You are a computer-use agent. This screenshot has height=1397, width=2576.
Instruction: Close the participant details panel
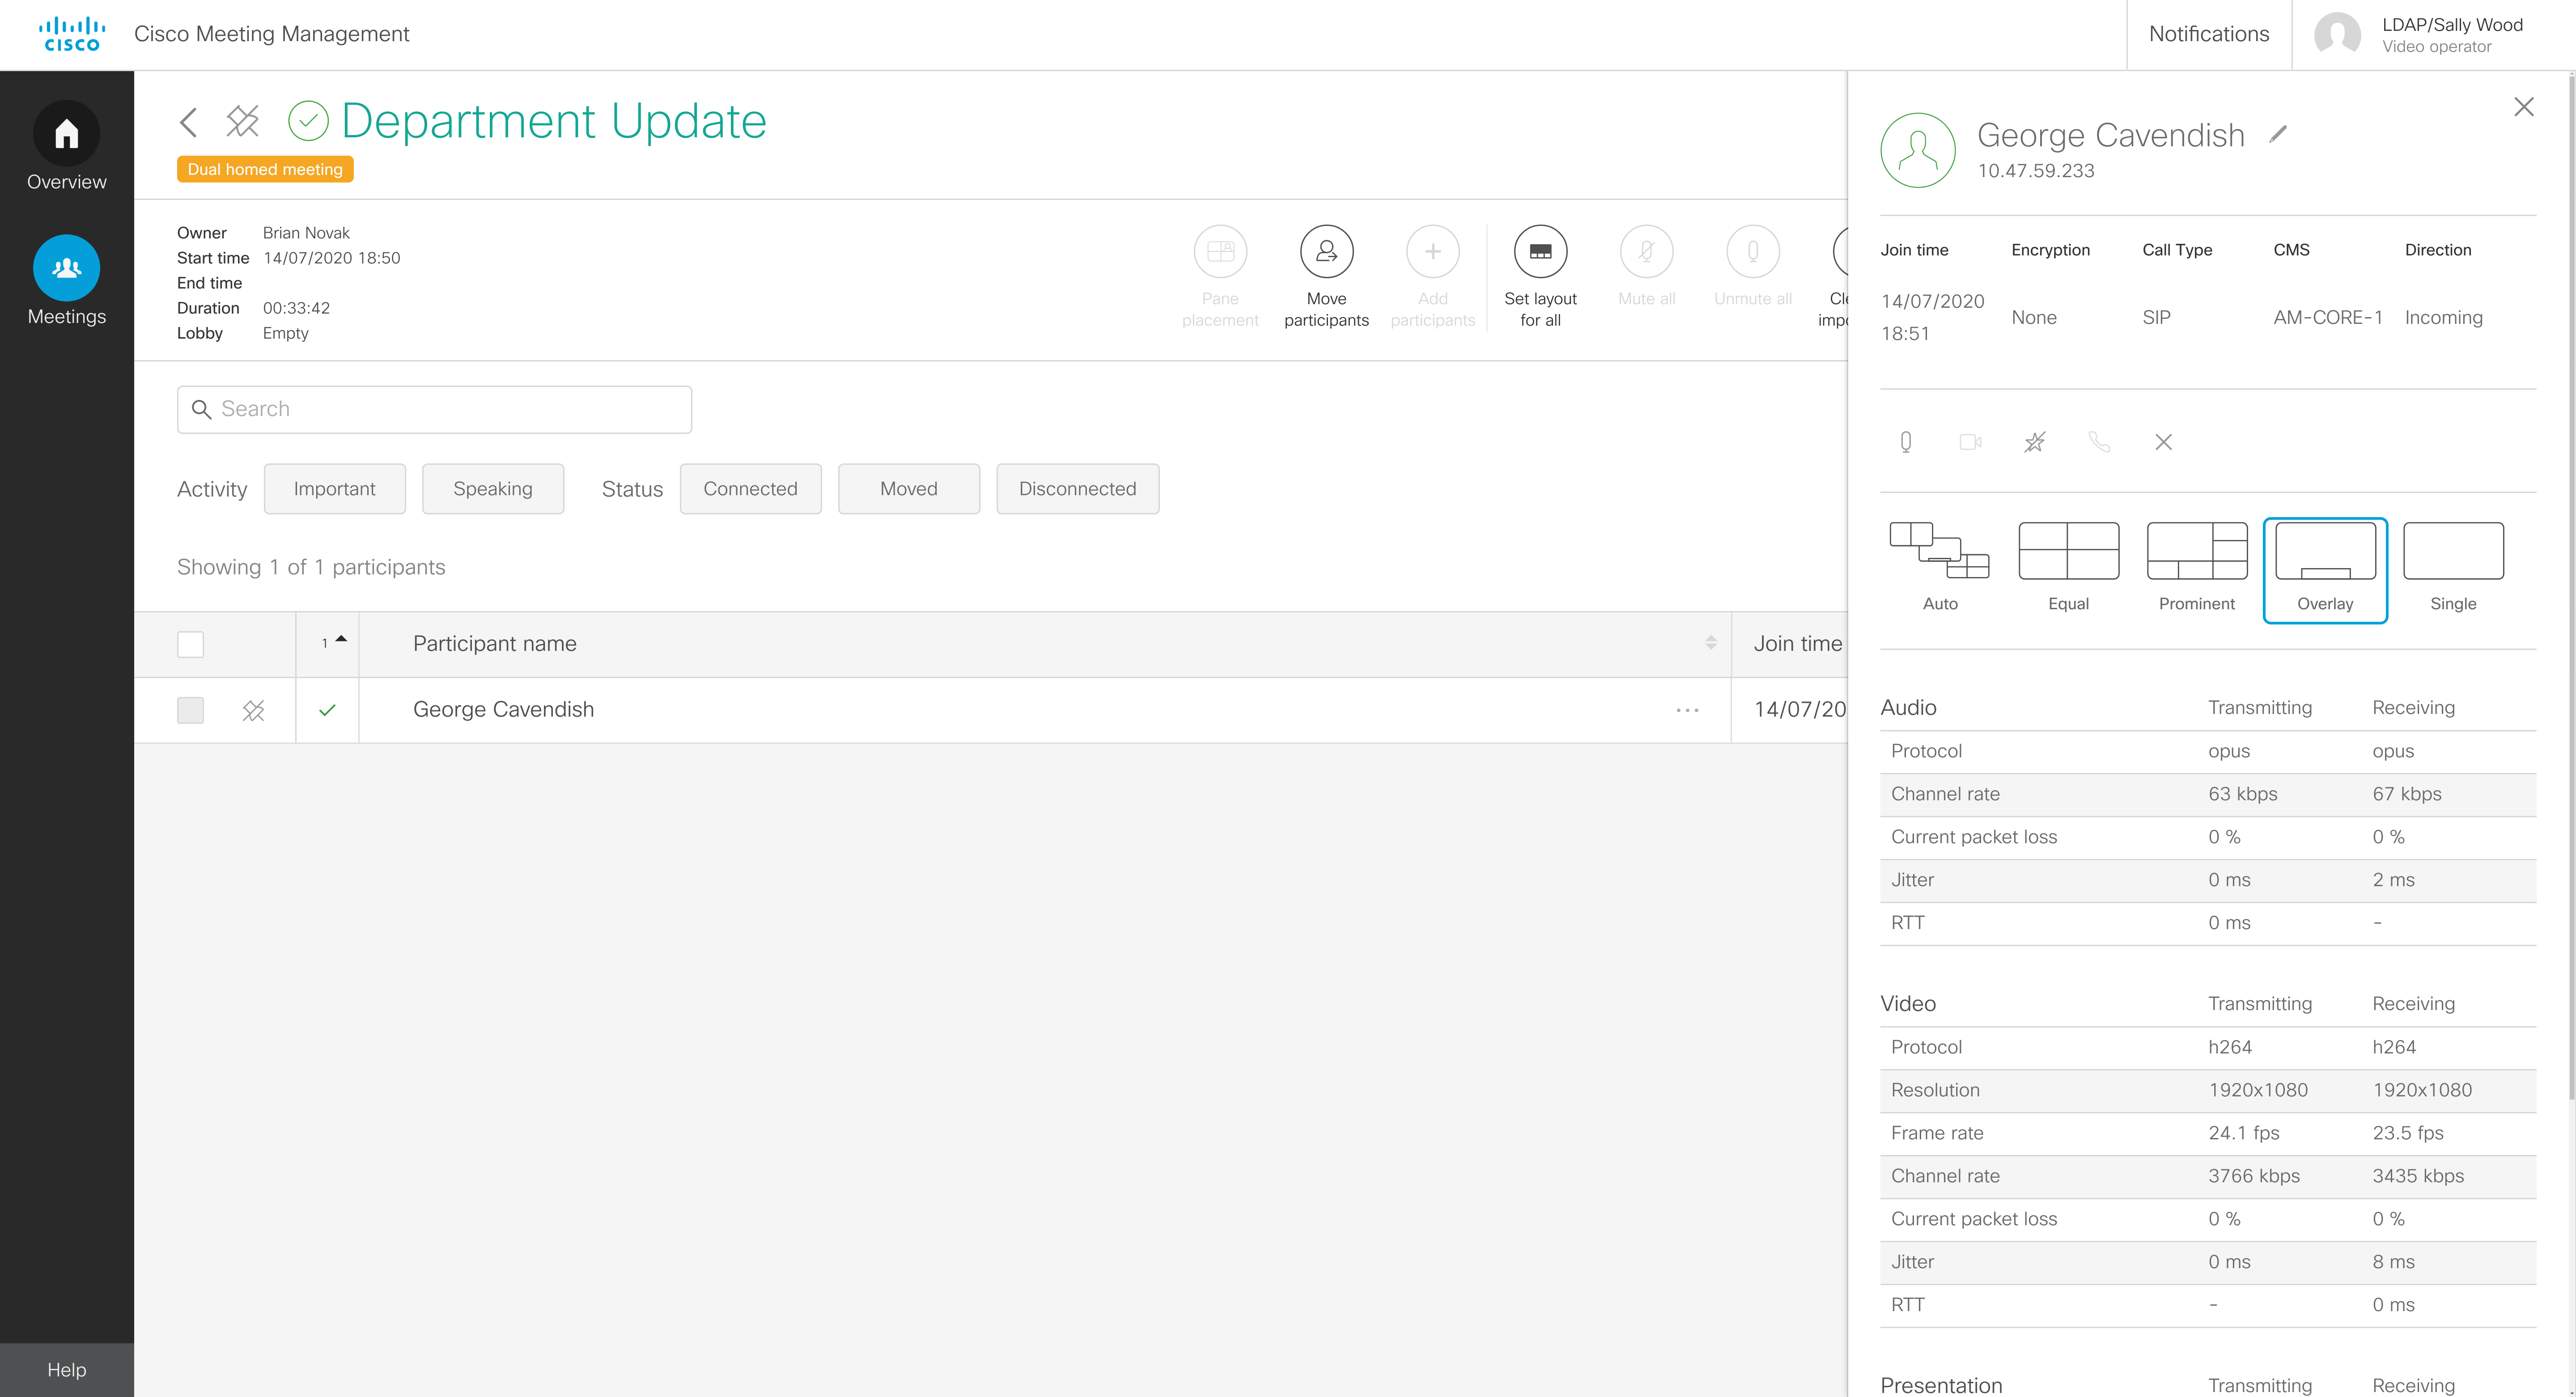(2523, 107)
